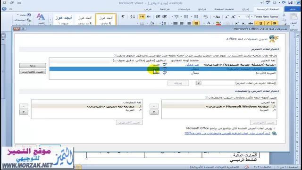Open line spacing options icon
Image resolution: width=302 pixels, height=170 pixels.
tap(164, 23)
